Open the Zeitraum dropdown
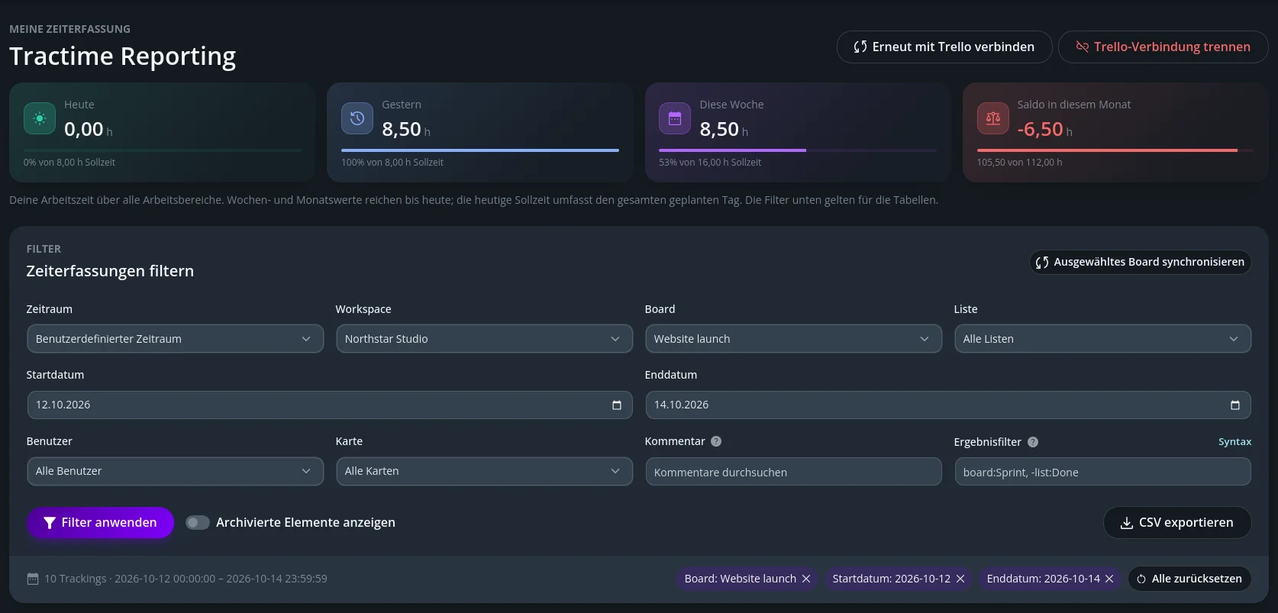1278x613 pixels. click(175, 339)
